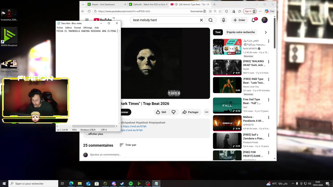Viewport: 333px width, 187px height.
Task: Open more actions menu beside Partager
Action: [x=206, y=112]
